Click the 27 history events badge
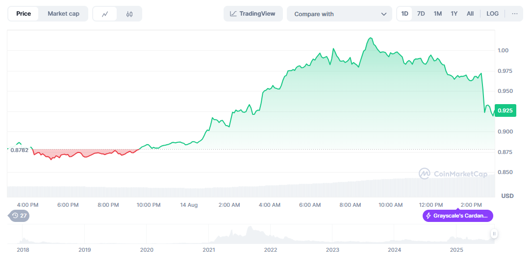 point(19,216)
